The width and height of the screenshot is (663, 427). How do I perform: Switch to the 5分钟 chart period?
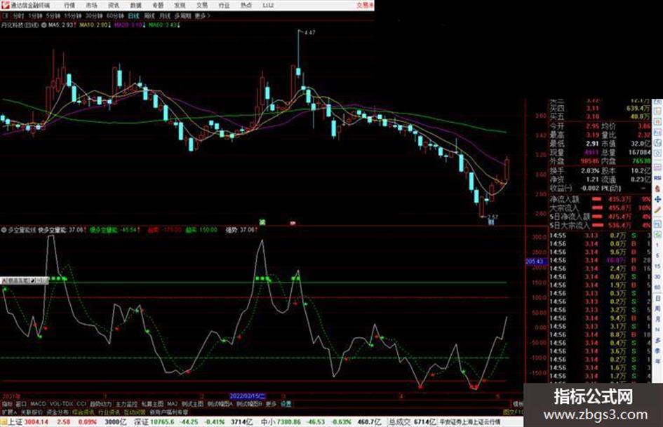click(x=53, y=15)
